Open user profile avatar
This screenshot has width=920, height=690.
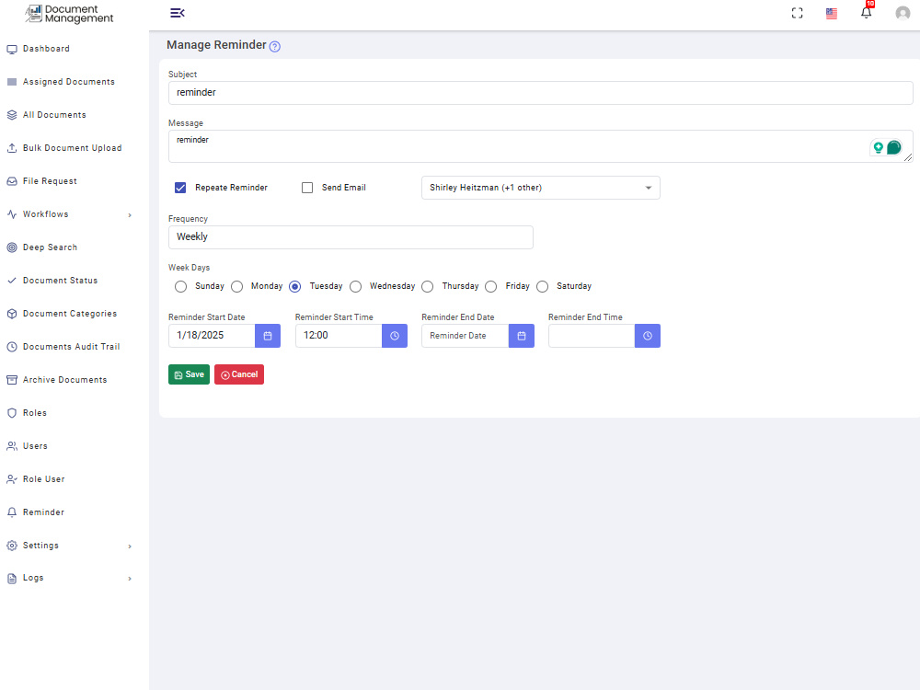pos(903,13)
